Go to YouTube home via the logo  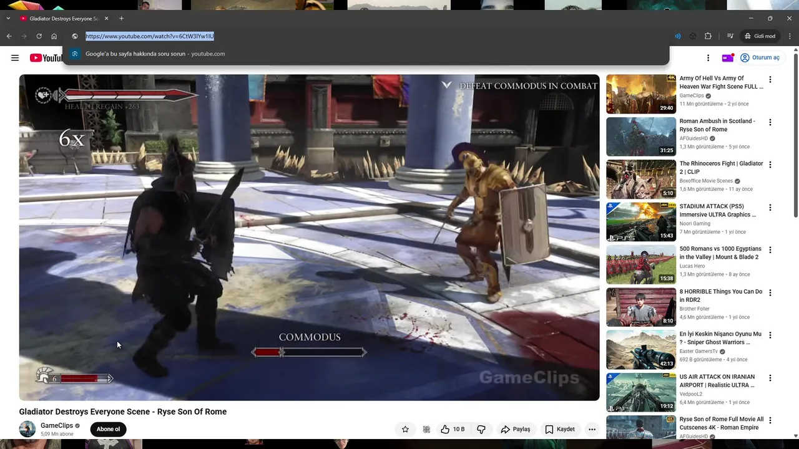point(46,58)
